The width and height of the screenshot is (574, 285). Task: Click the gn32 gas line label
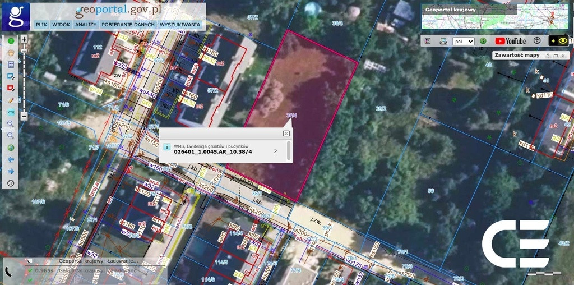(x=96, y=91)
